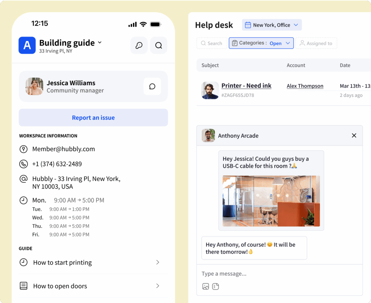Enable the Assigned to filter
This screenshot has width=371, height=303.
click(x=316, y=43)
